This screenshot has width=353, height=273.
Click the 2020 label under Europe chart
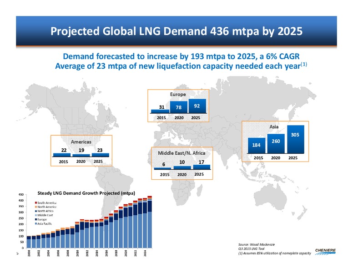[x=179, y=118]
